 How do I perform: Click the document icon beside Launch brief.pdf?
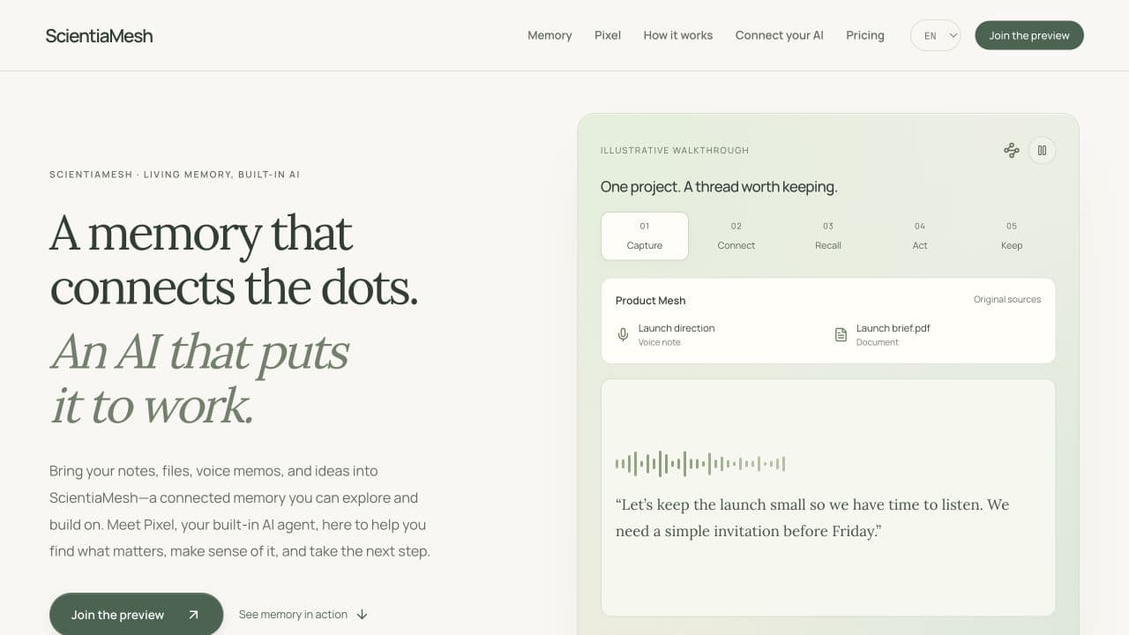tap(841, 335)
